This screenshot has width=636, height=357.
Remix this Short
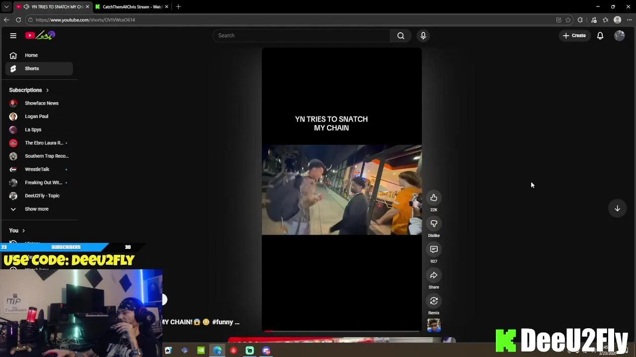(434, 301)
